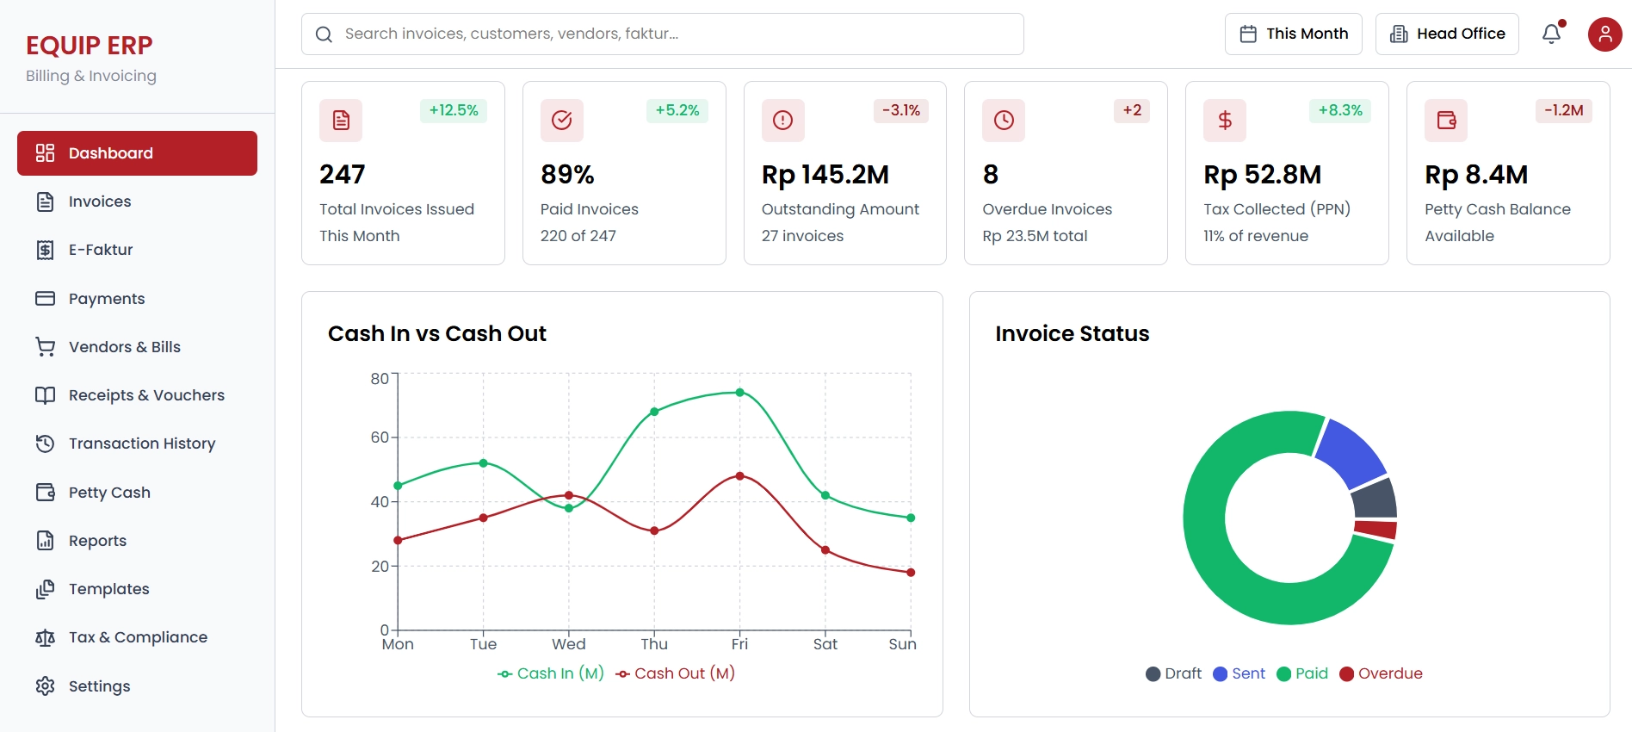Navigate to Tax & Compliance section

[138, 637]
